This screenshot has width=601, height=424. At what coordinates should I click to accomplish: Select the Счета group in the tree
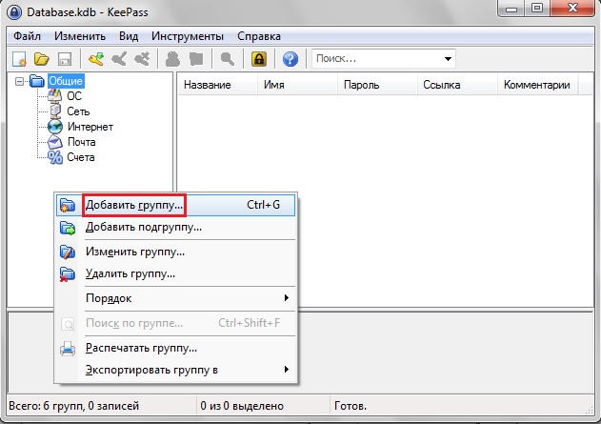pyautogui.click(x=80, y=157)
